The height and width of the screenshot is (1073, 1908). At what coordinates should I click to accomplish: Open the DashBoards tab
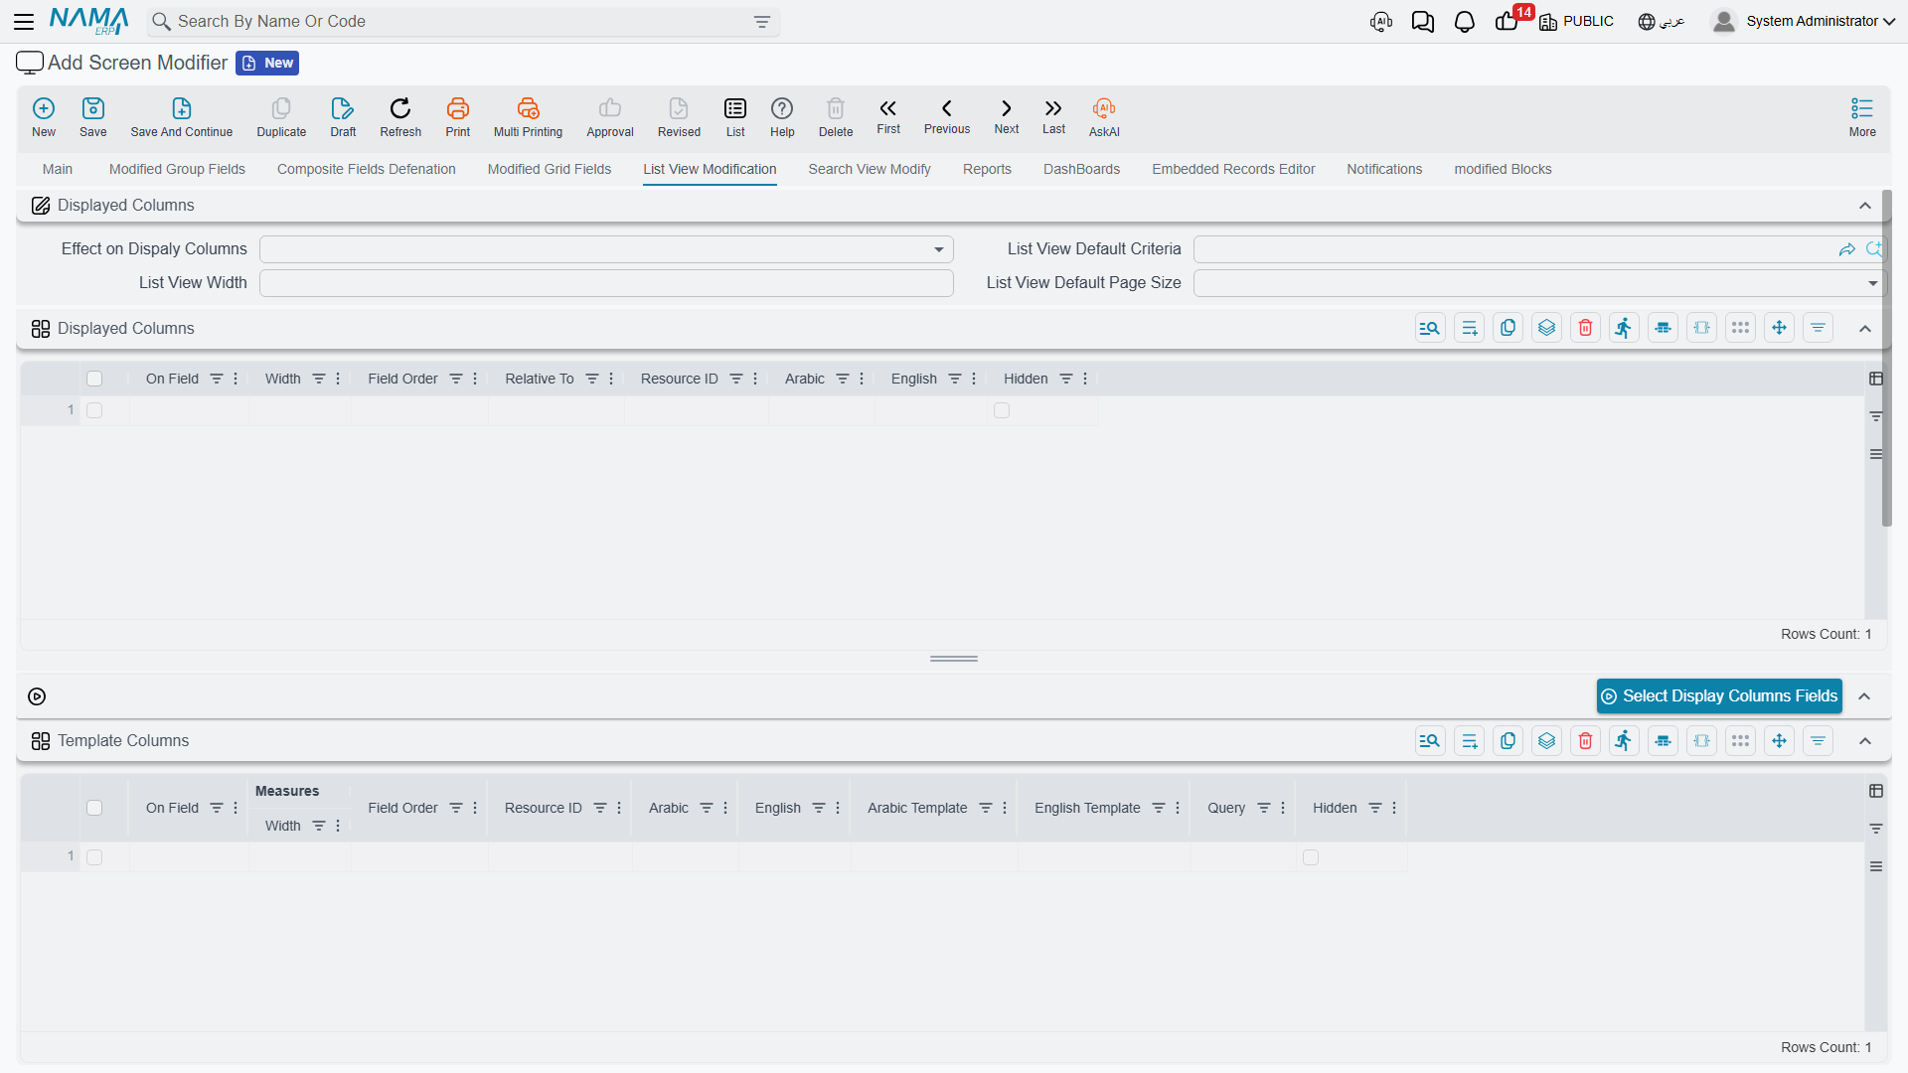tap(1081, 169)
